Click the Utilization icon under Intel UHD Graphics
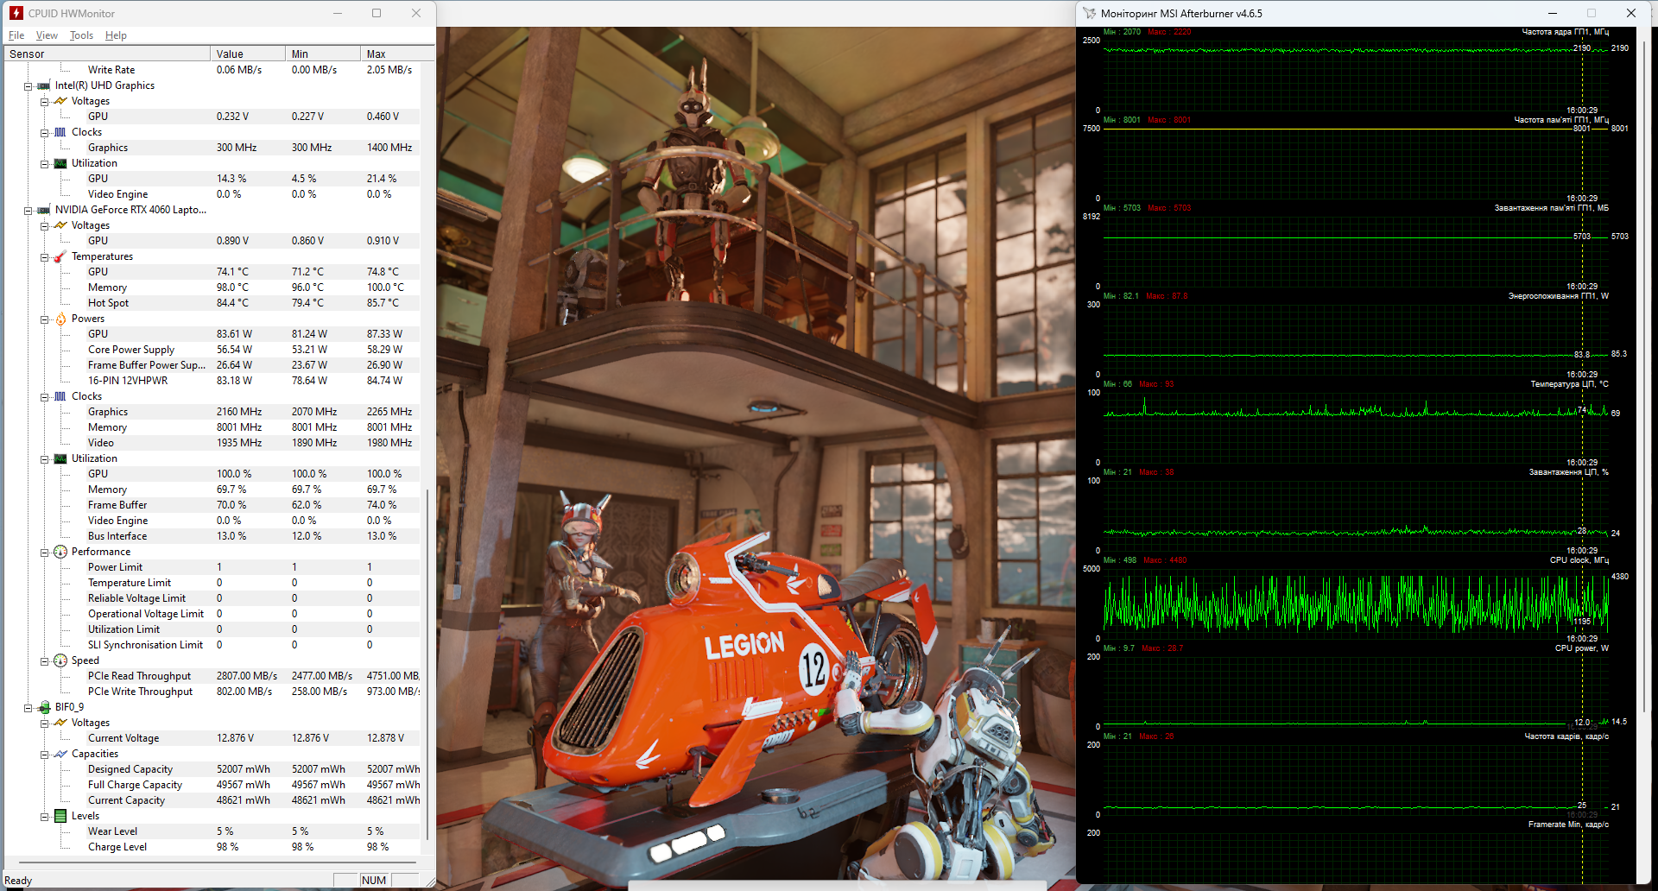This screenshot has height=891, width=1658. [60, 163]
